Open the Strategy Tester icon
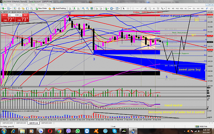Image resolution: width=214 pixels, height=134 pixels. coord(32,9)
